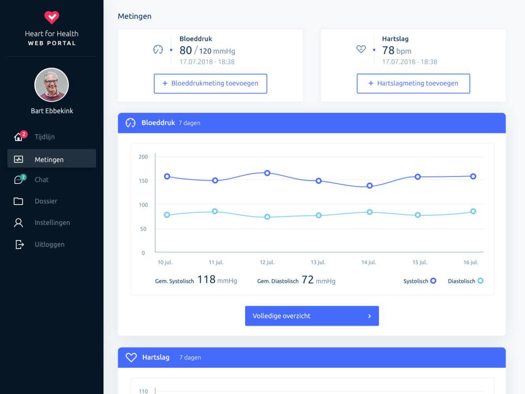Add a measurement via Bloeddrukmeting toevoegen

click(x=211, y=84)
